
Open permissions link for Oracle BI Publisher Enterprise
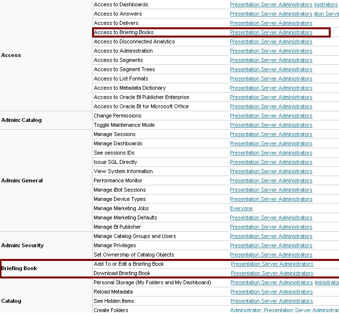[x=271, y=98]
